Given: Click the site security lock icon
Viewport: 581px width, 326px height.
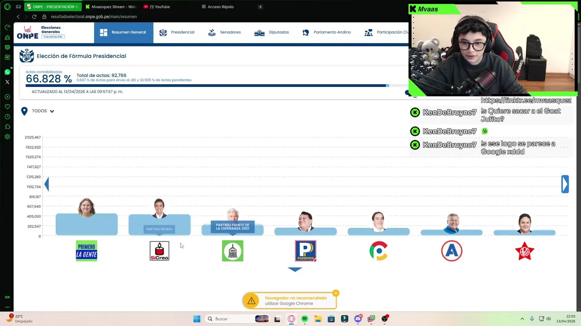Looking at the screenshot, I should point(44,17).
